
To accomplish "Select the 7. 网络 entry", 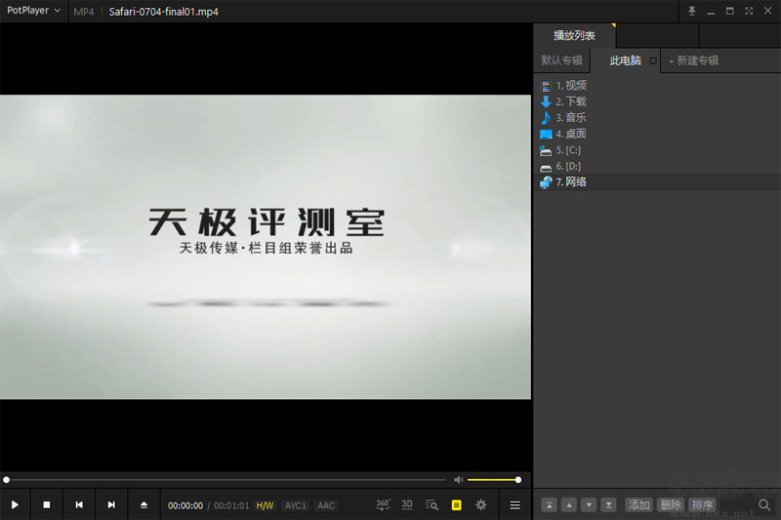I will tap(657, 182).
